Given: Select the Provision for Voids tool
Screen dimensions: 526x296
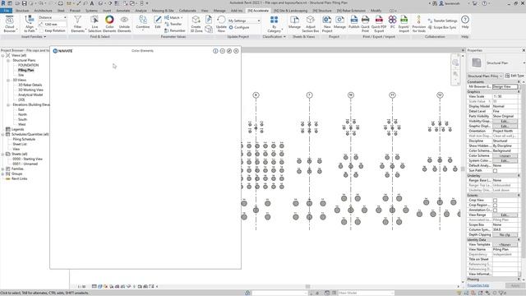Looking at the screenshot, I should click(x=418, y=24).
